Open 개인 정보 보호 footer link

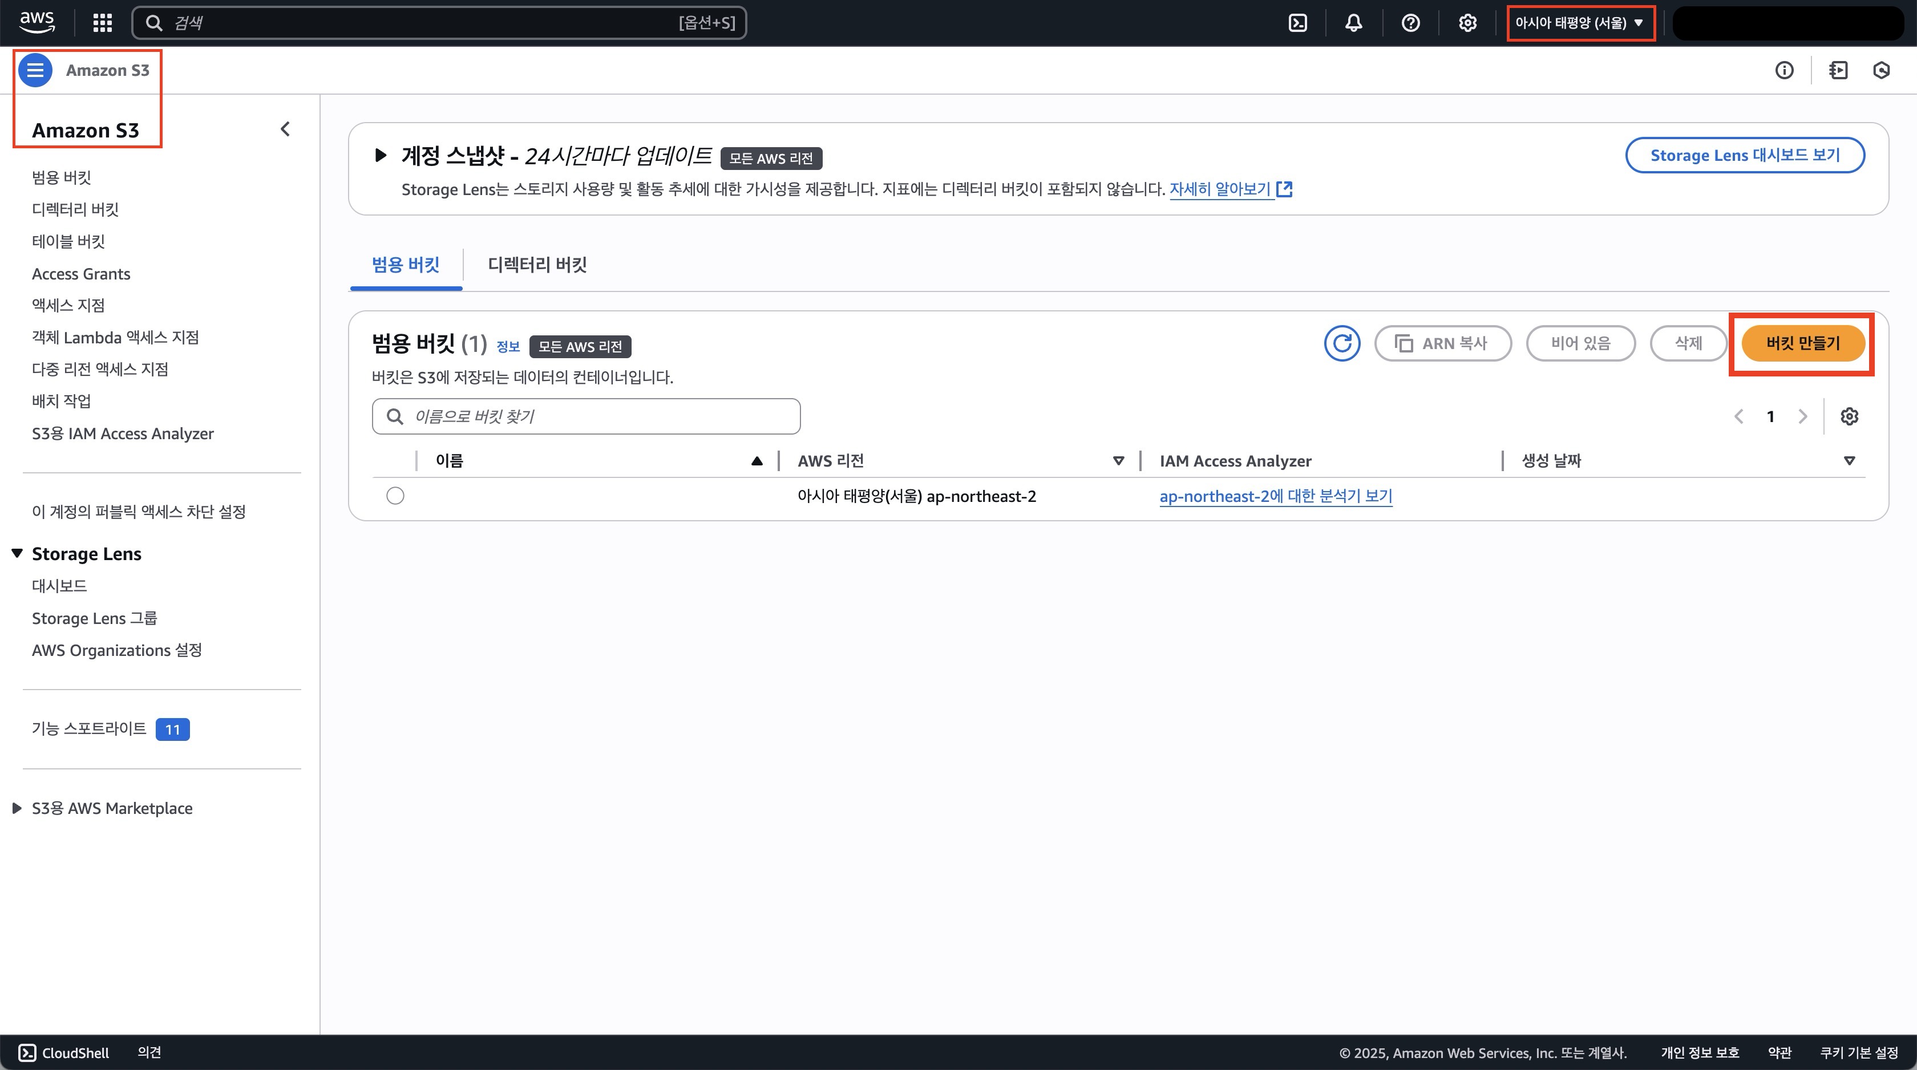point(1700,1052)
